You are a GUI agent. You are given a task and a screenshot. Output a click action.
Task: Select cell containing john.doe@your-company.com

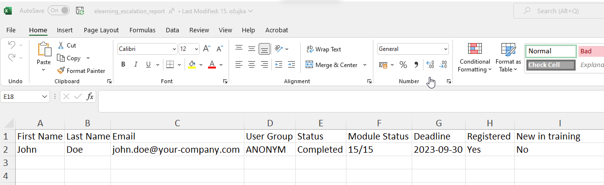pyautogui.click(x=177, y=150)
